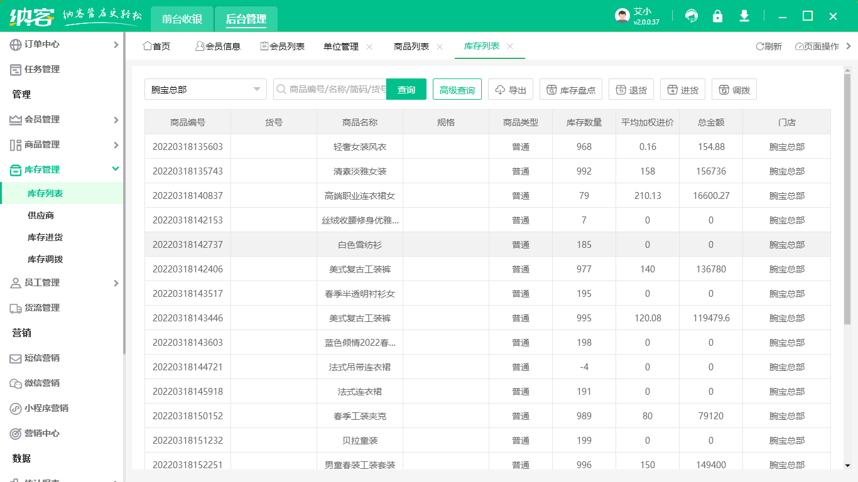858x482 pixels.
Task: 点击库存盘点按钮的盘点图标
Action: coord(551,89)
